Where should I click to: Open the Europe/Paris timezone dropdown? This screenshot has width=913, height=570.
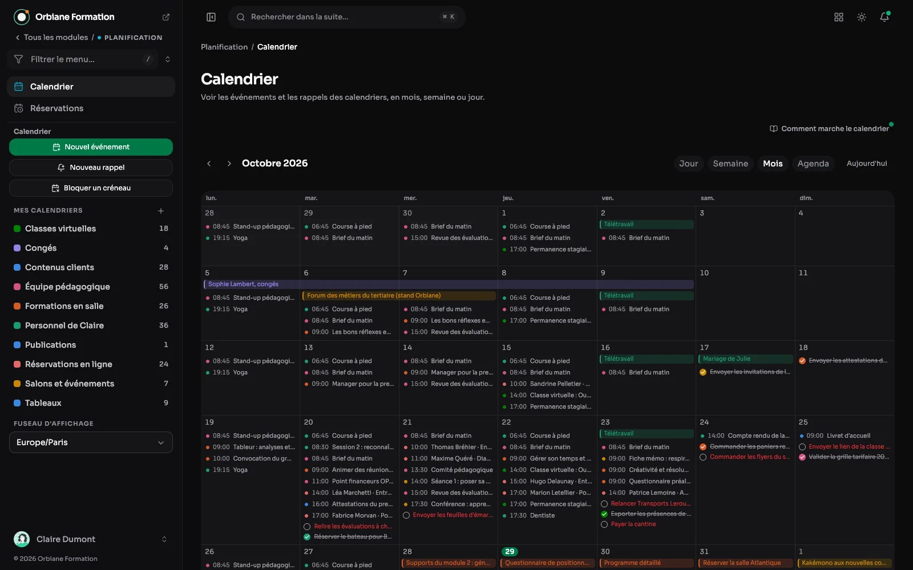coord(91,442)
